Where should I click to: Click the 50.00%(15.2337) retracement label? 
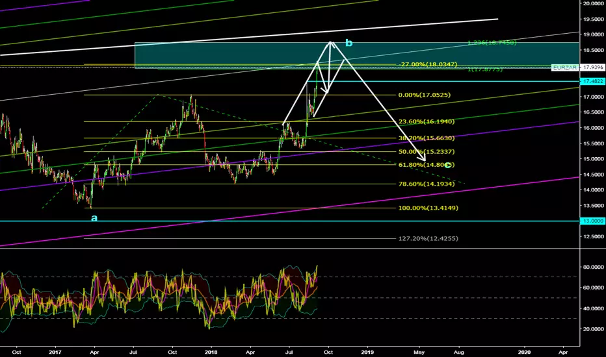tap(427, 152)
